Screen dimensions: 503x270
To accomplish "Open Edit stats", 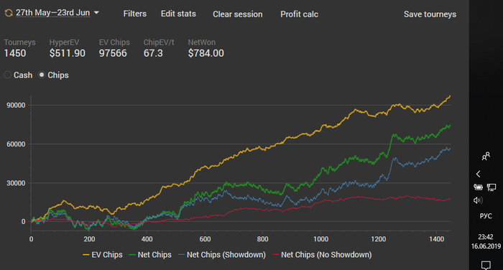I will (178, 14).
